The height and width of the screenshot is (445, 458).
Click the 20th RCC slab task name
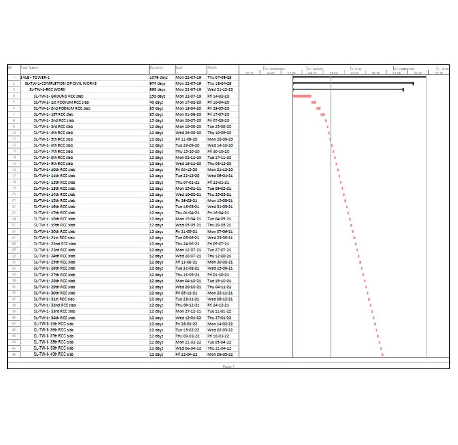55,231
